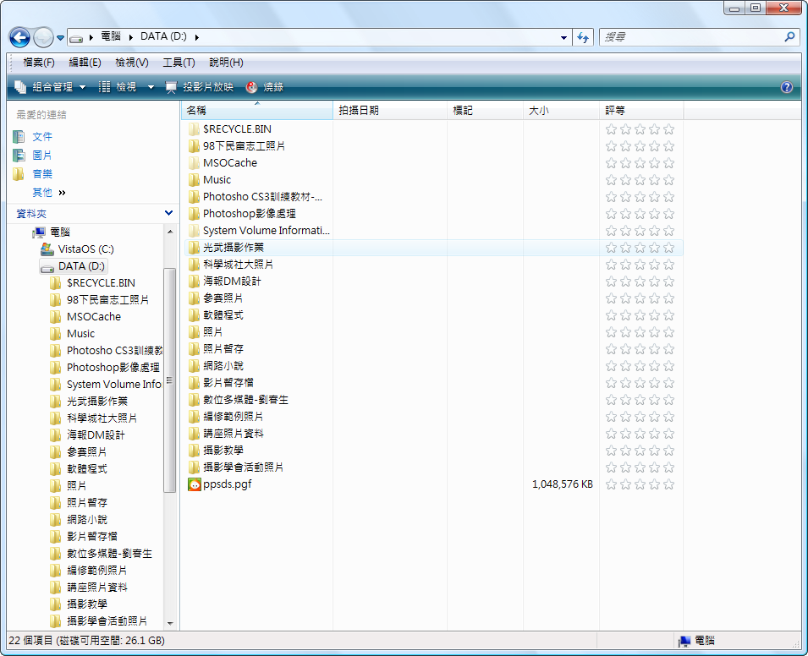The width and height of the screenshot is (808, 656).
Task: Click folder tree scrollbar down arrow
Action: click(169, 623)
